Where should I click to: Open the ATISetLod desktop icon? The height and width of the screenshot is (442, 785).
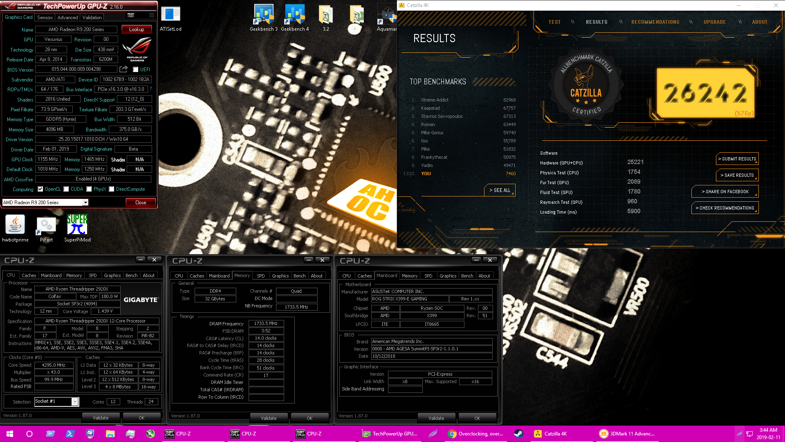(x=170, y=19)
